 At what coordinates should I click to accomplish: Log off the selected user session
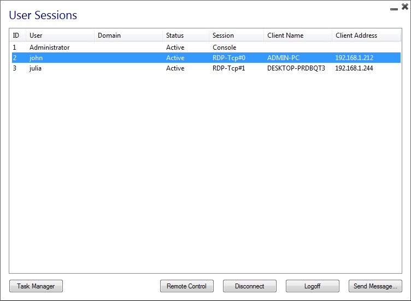(313, 286)
